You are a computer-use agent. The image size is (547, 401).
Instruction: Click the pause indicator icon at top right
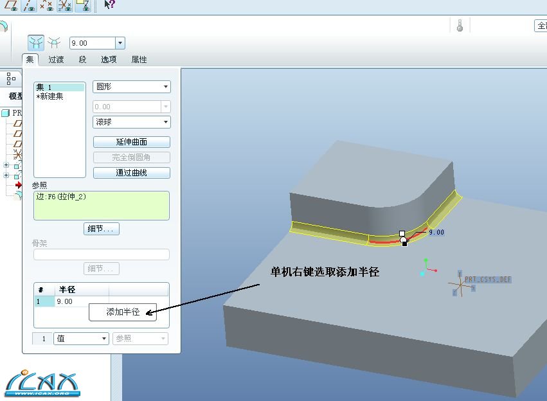click(460, 26)
